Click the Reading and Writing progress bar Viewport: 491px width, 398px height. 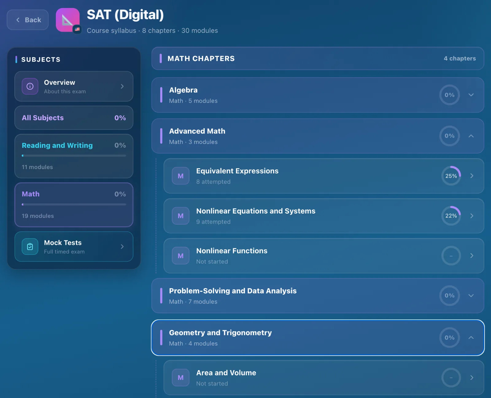point(74,156)
